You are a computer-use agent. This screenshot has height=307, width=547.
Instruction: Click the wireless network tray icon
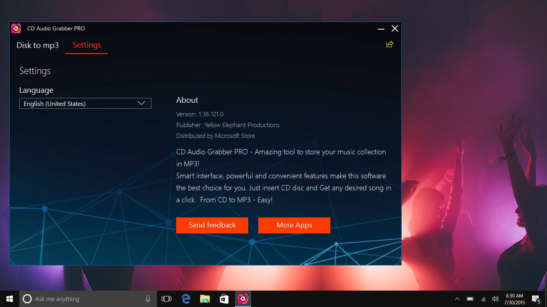tap(483, 299)
